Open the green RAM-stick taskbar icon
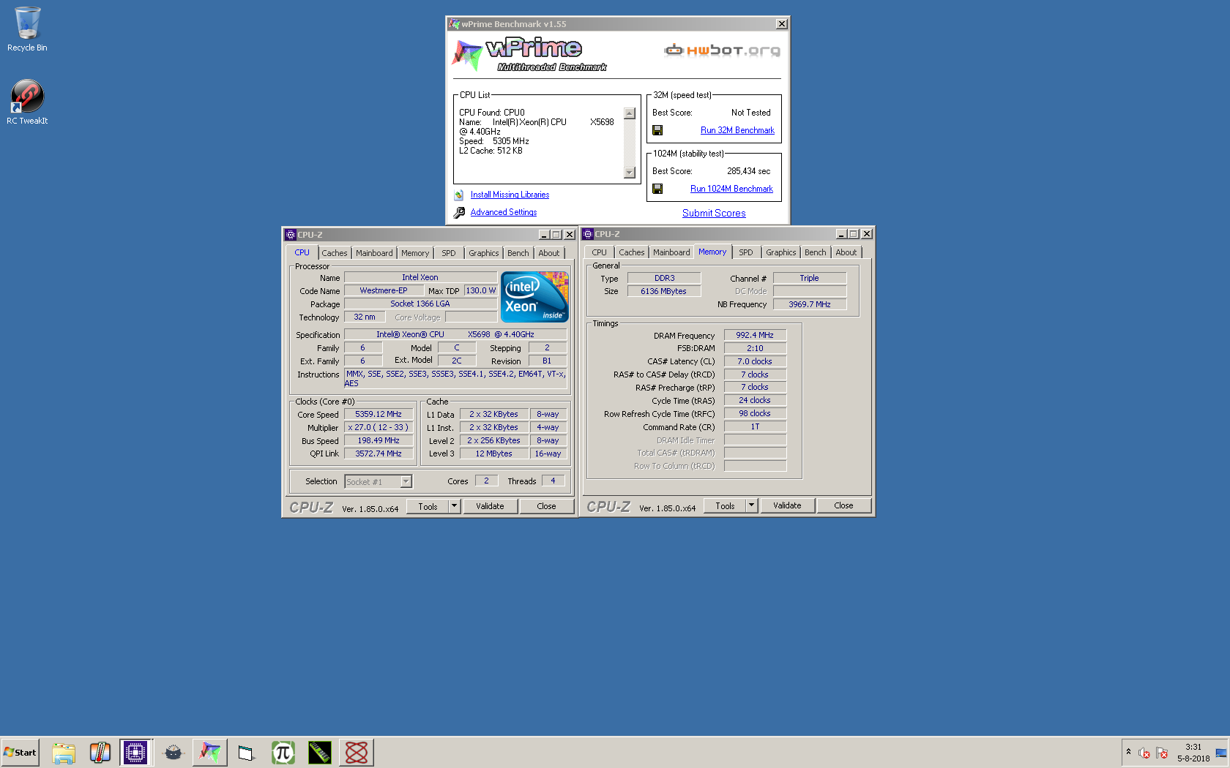This screenshot has width=1230, height=768. click(320, 752)
